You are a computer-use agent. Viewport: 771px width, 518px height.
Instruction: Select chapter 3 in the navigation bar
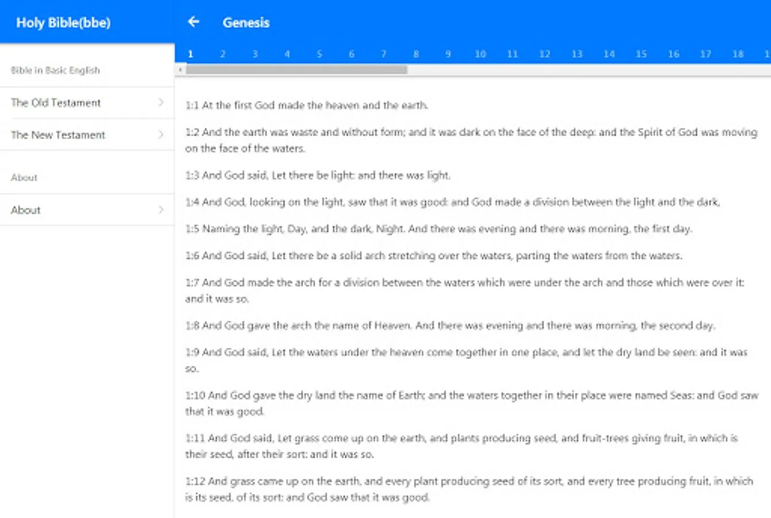point(255,54)
